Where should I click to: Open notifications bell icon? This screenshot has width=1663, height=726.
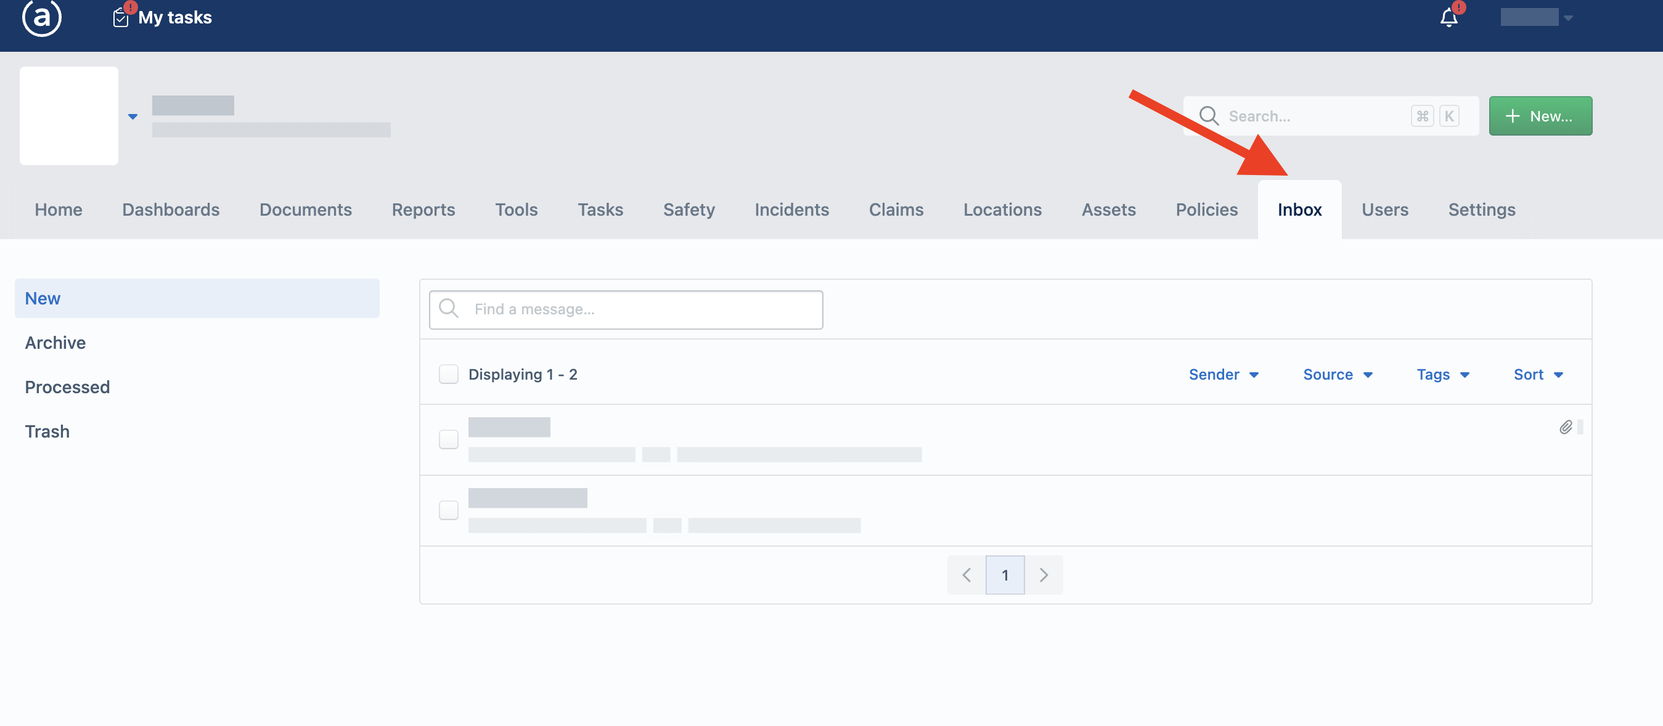tap(1448, 17)
